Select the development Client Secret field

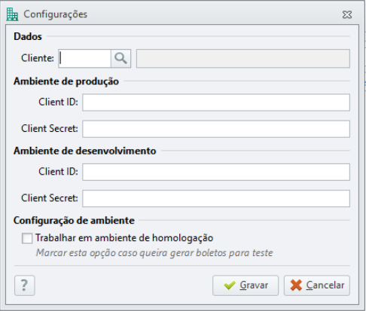click(216, 199)
